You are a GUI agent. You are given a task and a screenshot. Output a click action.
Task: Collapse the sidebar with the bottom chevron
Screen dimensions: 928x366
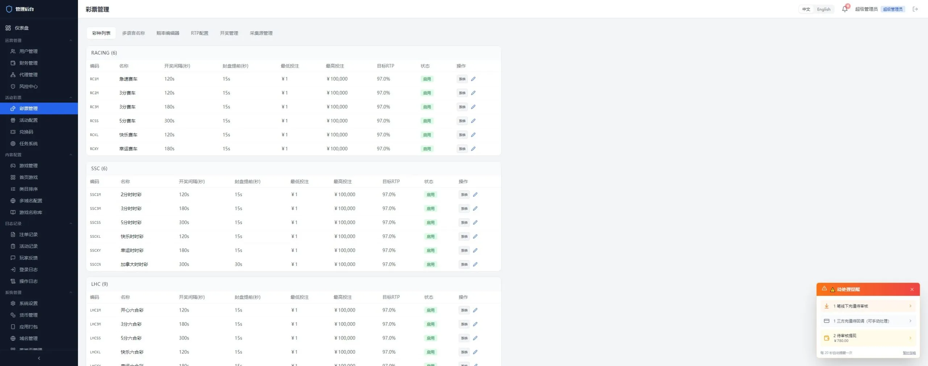[39, 358]
